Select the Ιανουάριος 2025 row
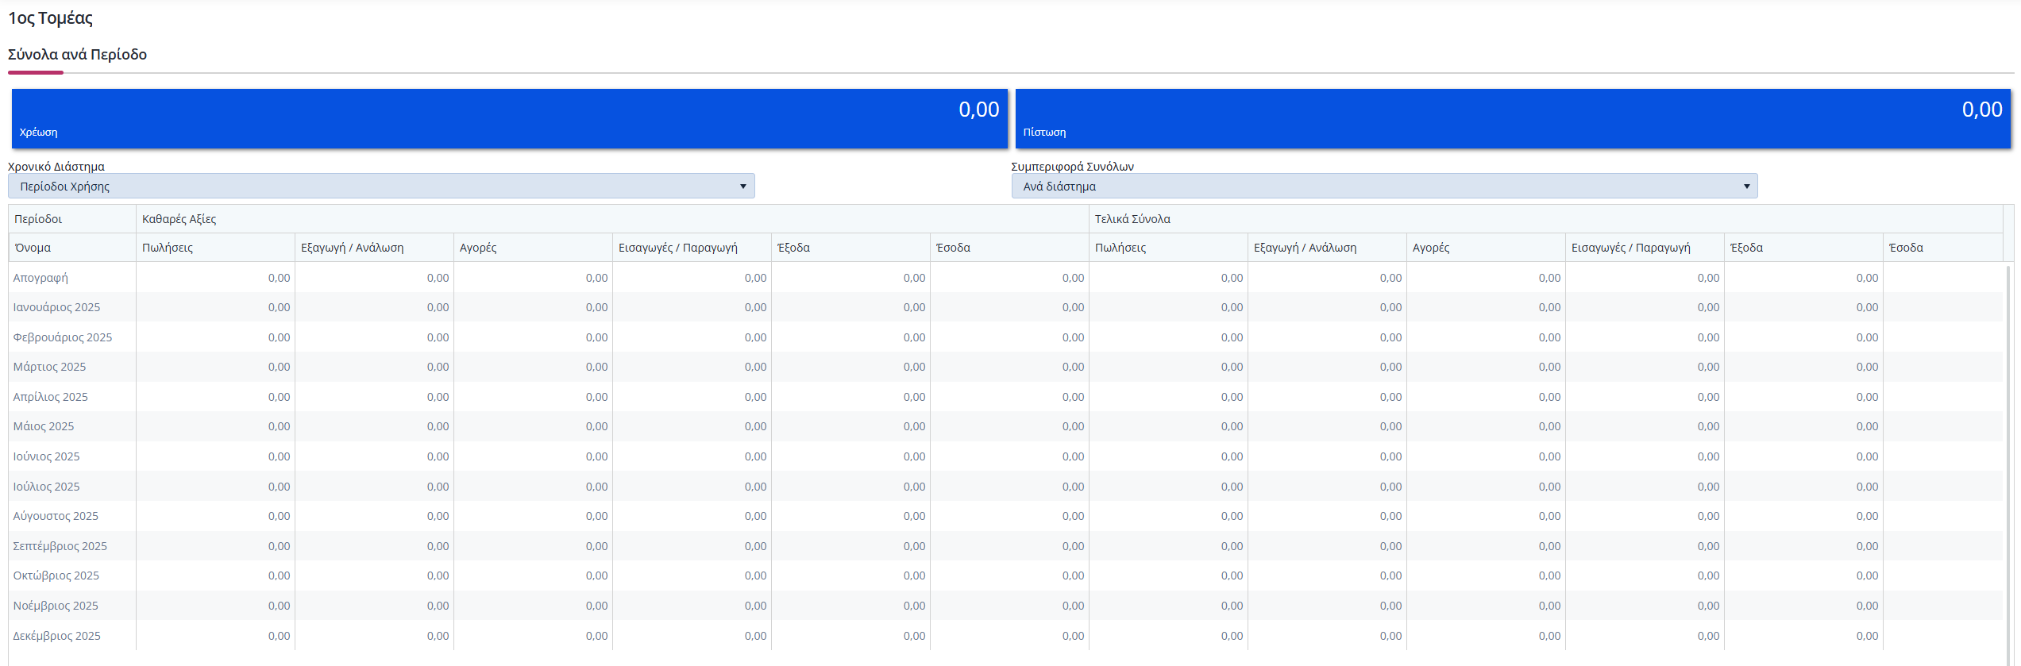 [x=1005, y=307]
